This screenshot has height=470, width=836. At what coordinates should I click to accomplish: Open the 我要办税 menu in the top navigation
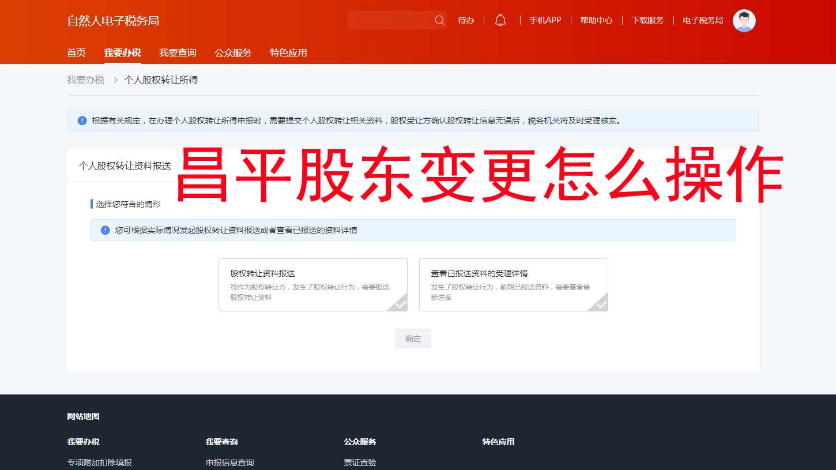point(122,52)
